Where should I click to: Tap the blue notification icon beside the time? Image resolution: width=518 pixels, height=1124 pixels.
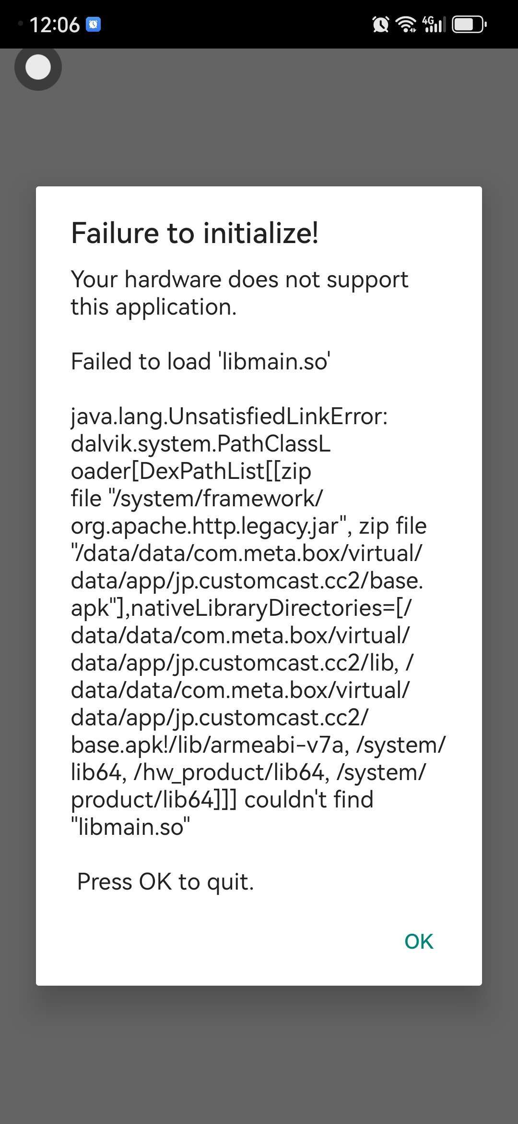coord(93,24)
